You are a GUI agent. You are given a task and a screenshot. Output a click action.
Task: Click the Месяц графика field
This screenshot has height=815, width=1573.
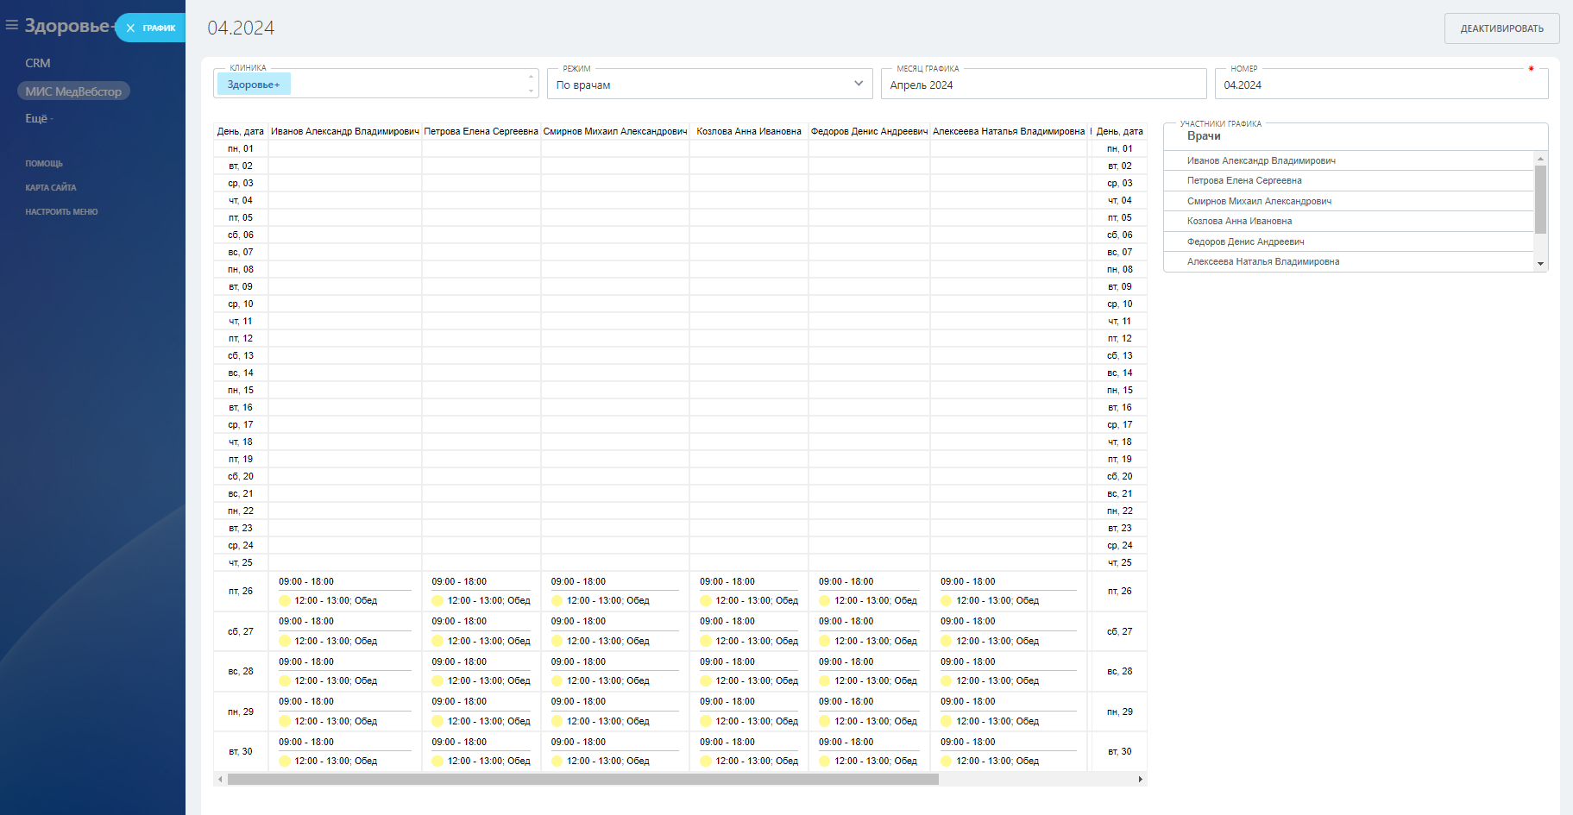click(x=1043, y=85)
